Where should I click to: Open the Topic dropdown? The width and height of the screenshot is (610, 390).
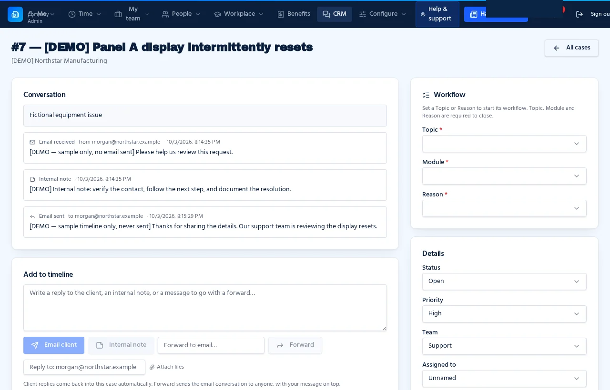pyautogui.click(x=504, y=144)
